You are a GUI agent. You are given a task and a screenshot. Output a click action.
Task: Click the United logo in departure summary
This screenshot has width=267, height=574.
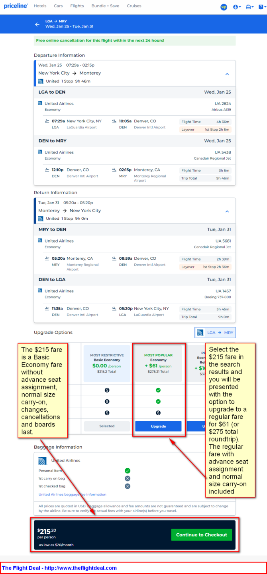point(41,81)
